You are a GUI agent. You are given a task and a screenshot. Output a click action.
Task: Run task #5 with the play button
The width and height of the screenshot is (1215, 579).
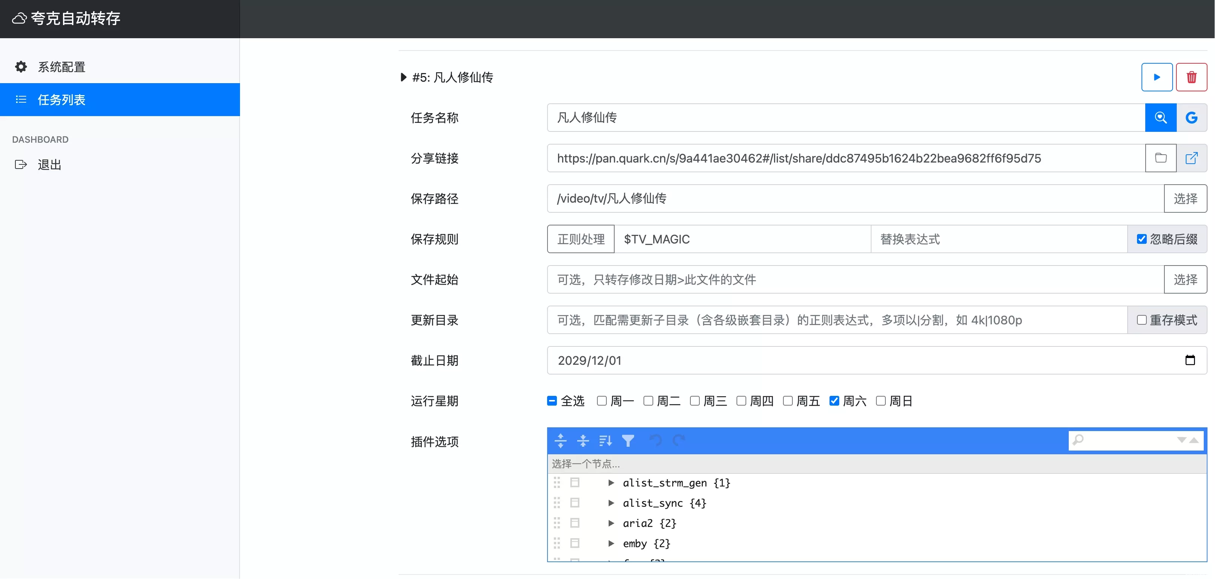[1156, 77]
